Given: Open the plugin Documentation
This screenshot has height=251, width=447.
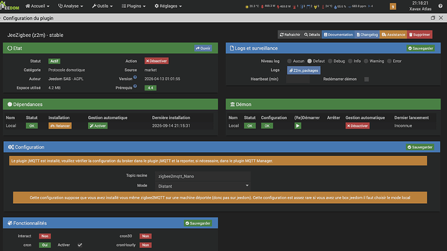Looking at the screenshot, I should [x=338, y=35].
